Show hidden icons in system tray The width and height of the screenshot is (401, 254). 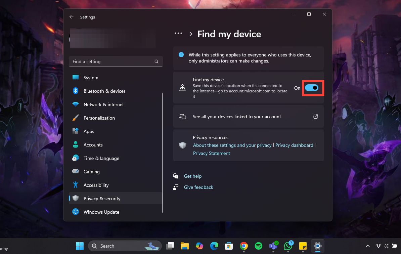(368, 246)
